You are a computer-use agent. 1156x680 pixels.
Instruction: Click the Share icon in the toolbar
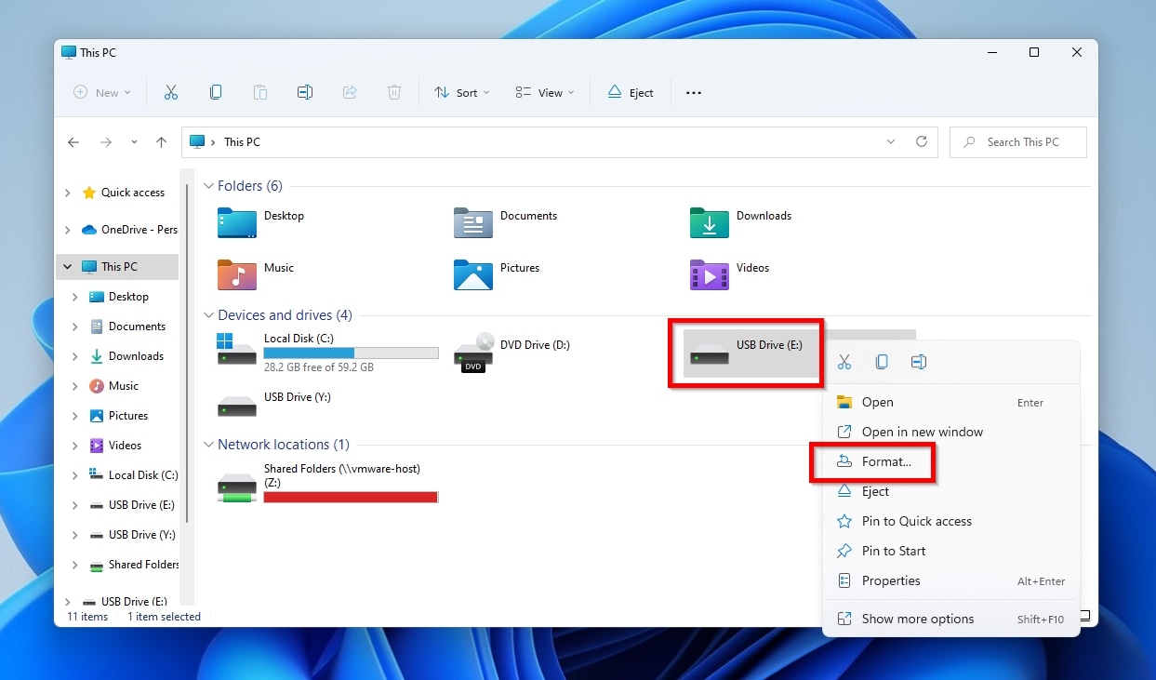tap(350, 92)
